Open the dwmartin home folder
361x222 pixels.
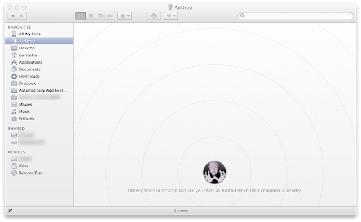(39, 55)
